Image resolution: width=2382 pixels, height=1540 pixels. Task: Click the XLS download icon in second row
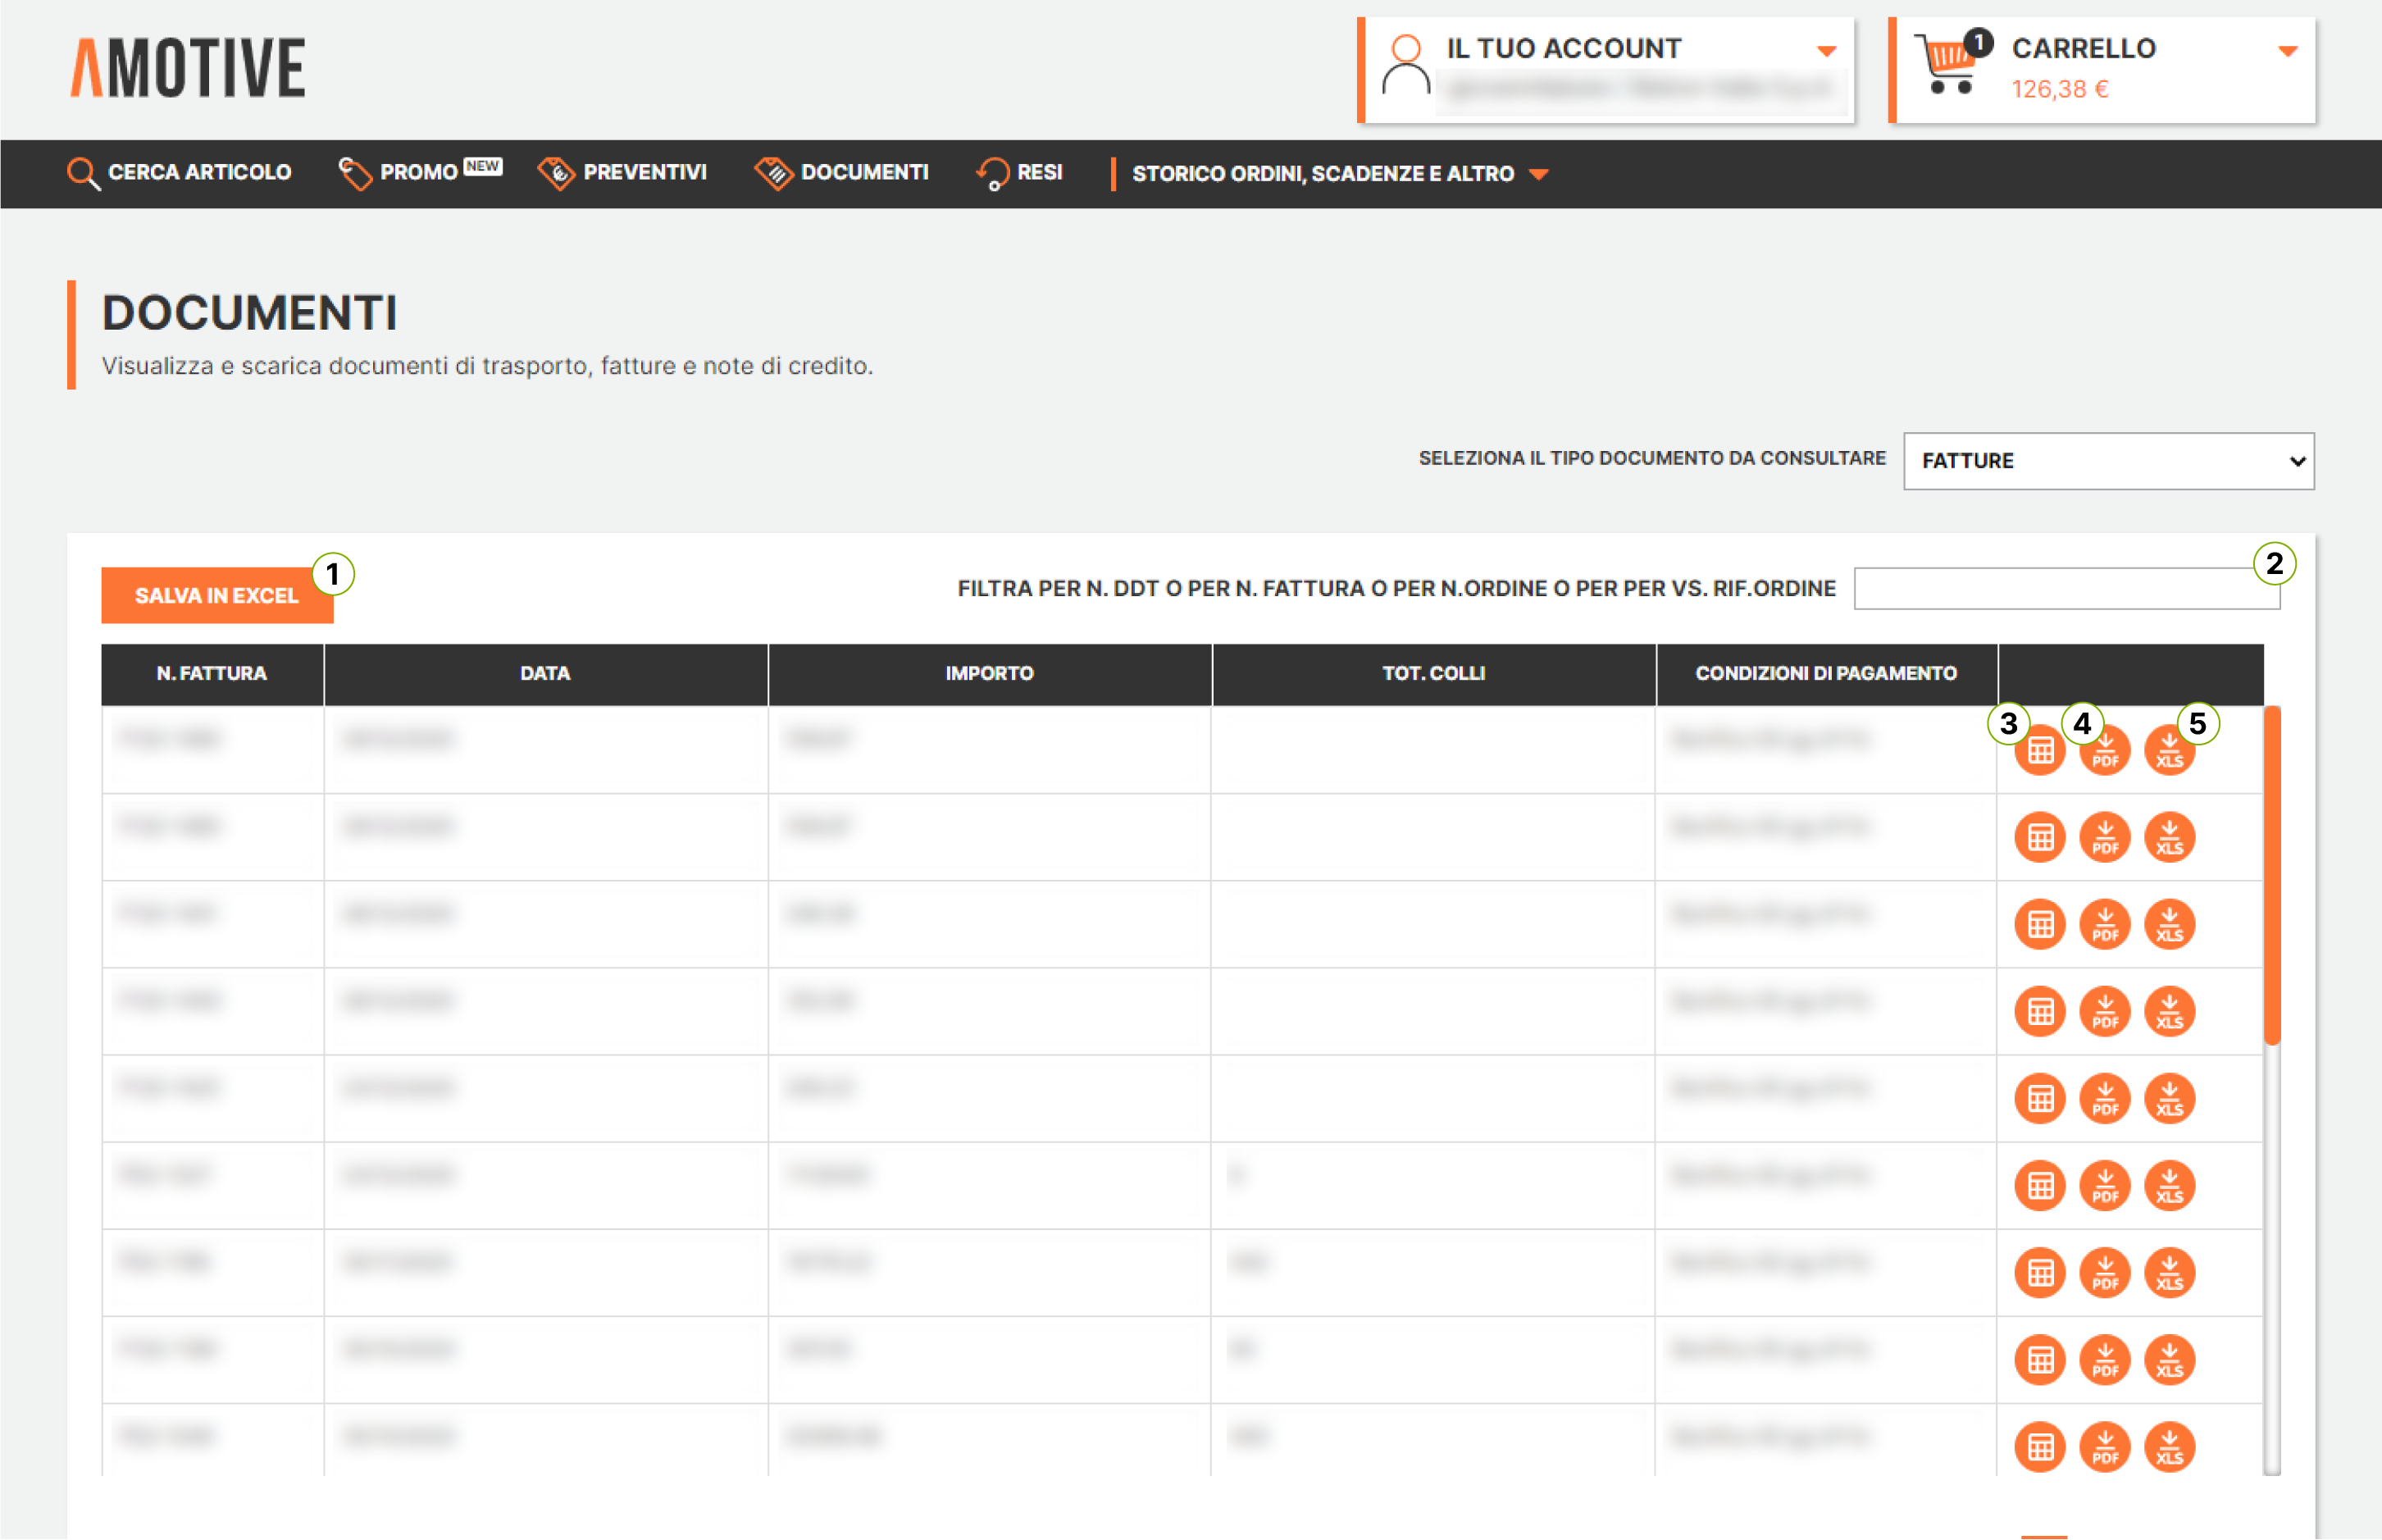coord(2168,837)
